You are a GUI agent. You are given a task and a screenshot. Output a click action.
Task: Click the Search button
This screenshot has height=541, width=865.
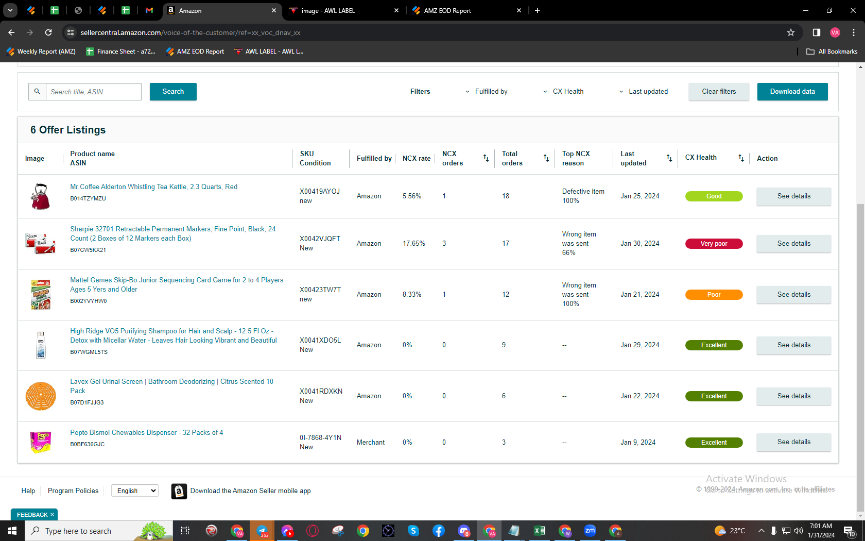click(x=173, y=92)
